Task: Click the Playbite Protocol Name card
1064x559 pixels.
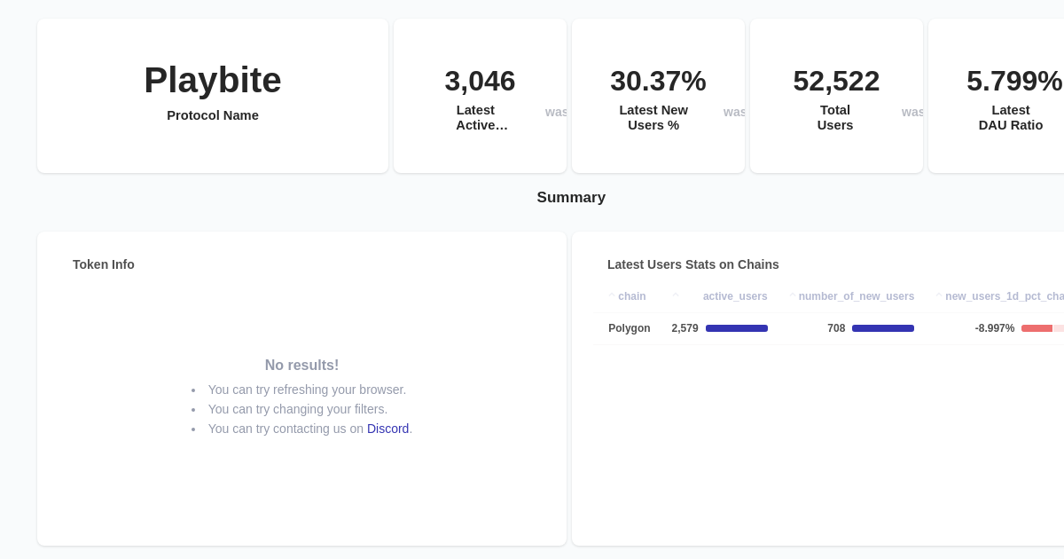Action: pyautogui.click(x=213, y=96)
